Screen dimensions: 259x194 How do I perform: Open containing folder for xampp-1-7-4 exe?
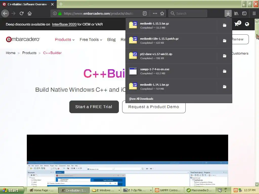tap(225, 71)
